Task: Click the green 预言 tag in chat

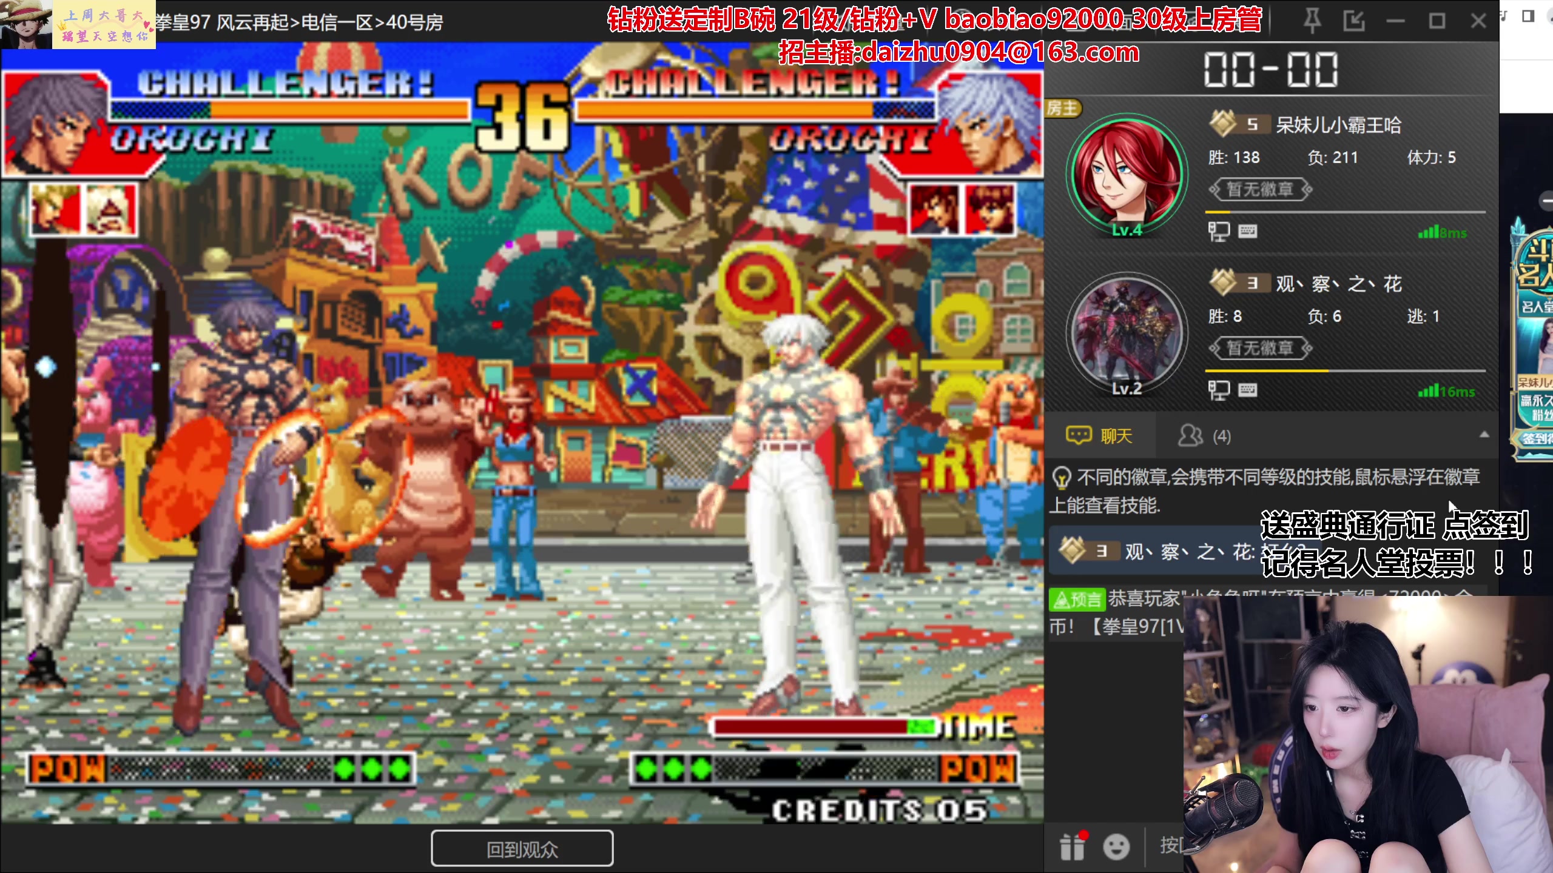Action: click(1077, 600)
